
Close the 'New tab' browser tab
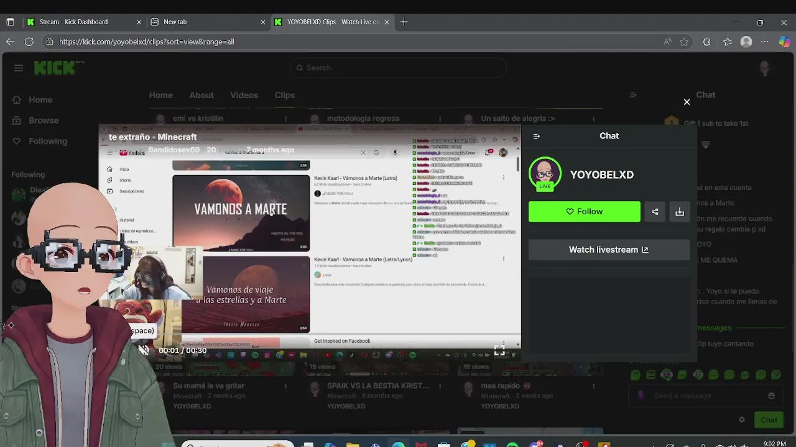[x=262, y=22]
